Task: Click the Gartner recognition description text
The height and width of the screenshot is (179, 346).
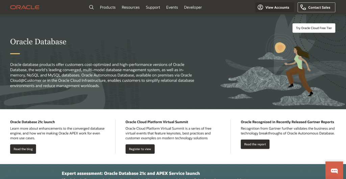Action: [x=288, y=131]
